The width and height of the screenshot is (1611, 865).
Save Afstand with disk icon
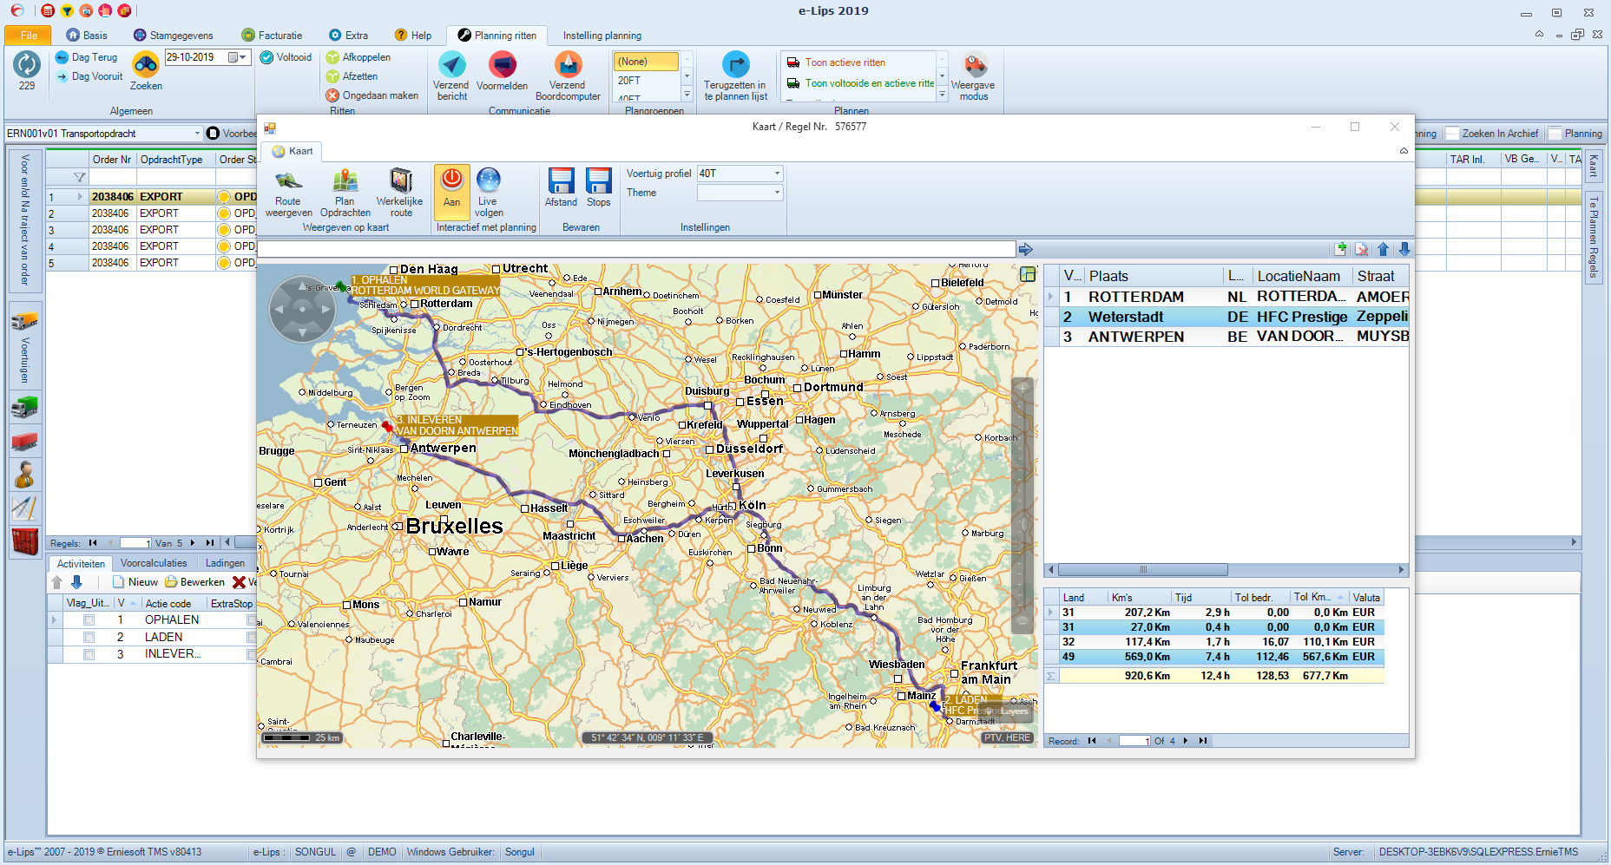[x=561, y=188]
